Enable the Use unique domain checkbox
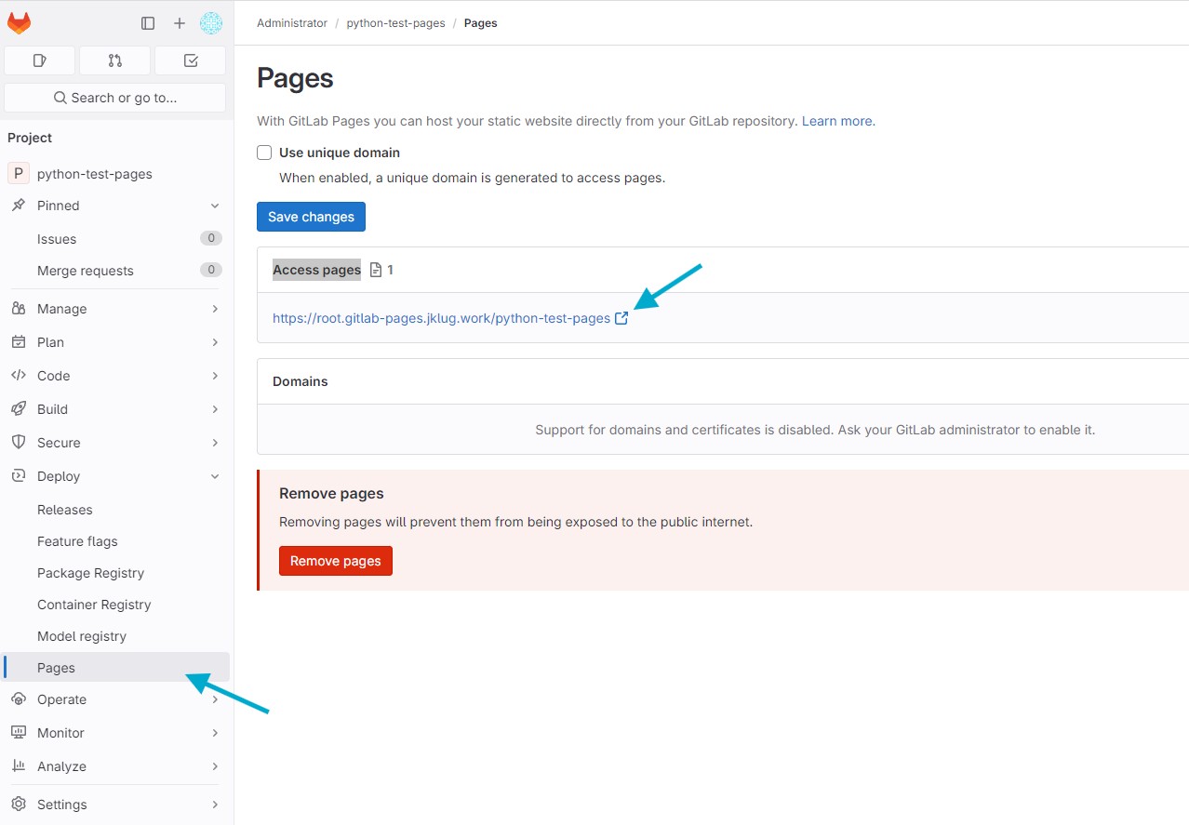Image resolution: width=1189 pixels, height=825 pixels. [x=264, y=153]
